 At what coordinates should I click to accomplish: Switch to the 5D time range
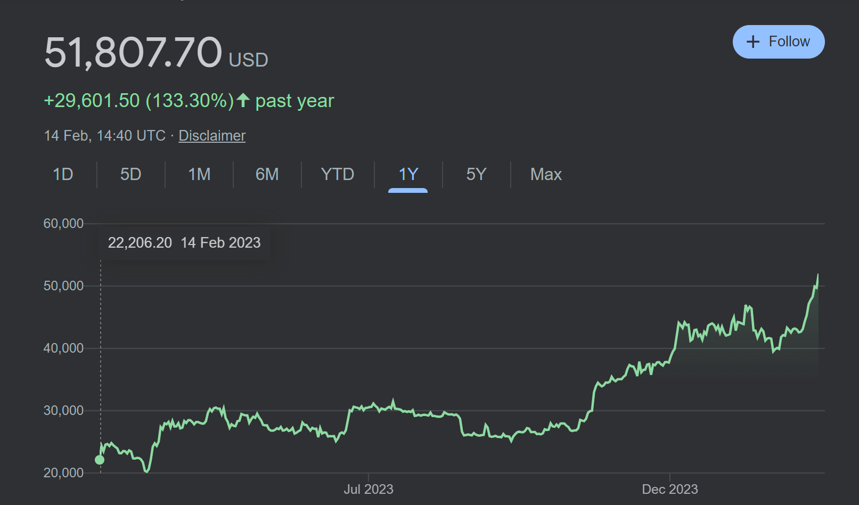130,174
